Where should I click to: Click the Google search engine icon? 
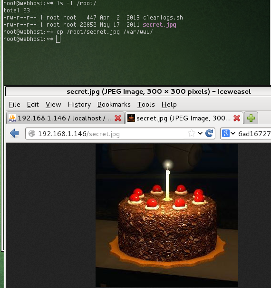point(226,134)
